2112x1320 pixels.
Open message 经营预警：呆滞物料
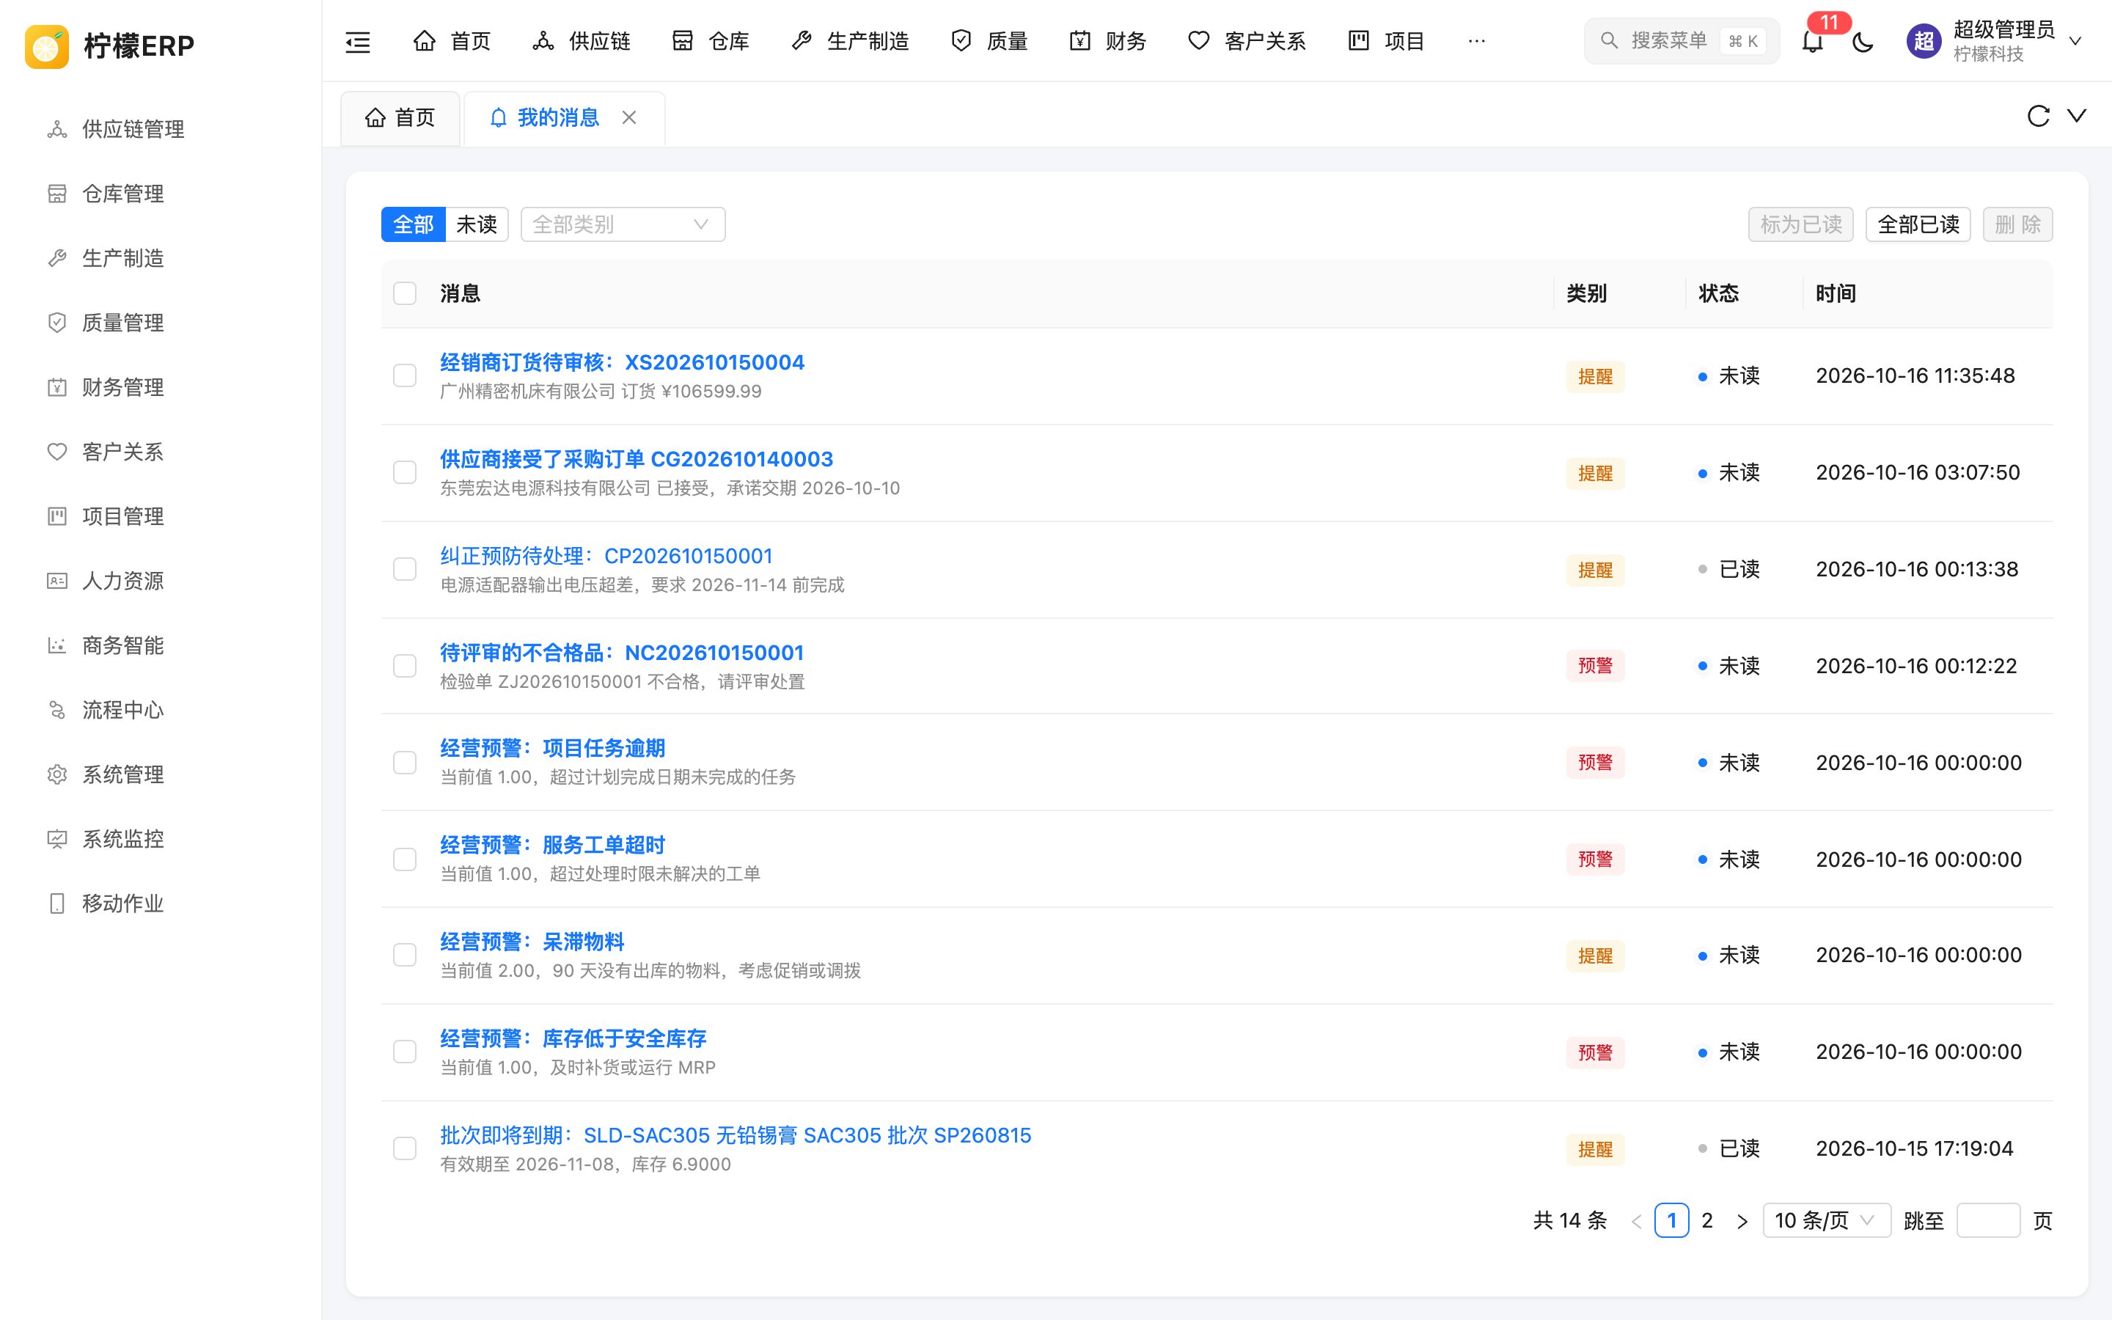(532, 942)
